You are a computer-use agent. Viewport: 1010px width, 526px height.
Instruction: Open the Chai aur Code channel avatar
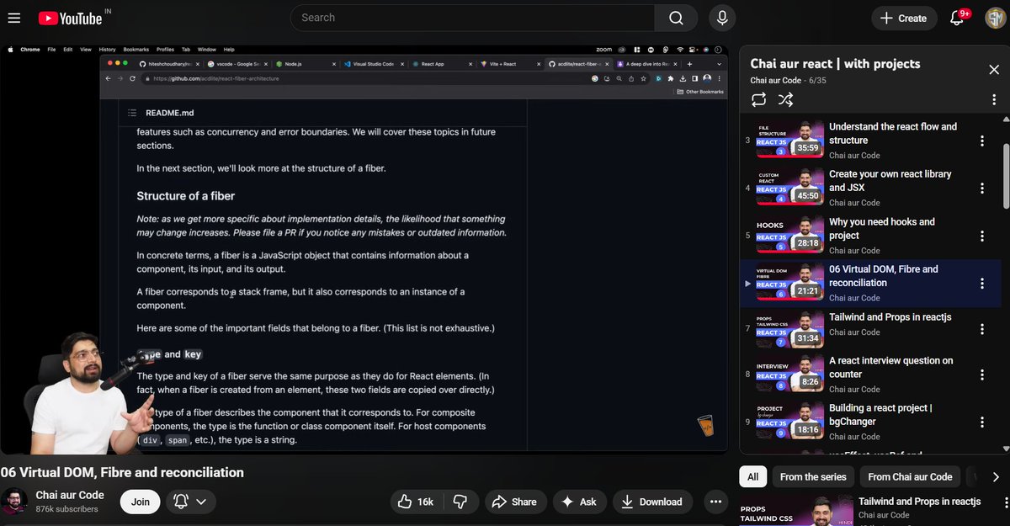(x=13, y=502)
